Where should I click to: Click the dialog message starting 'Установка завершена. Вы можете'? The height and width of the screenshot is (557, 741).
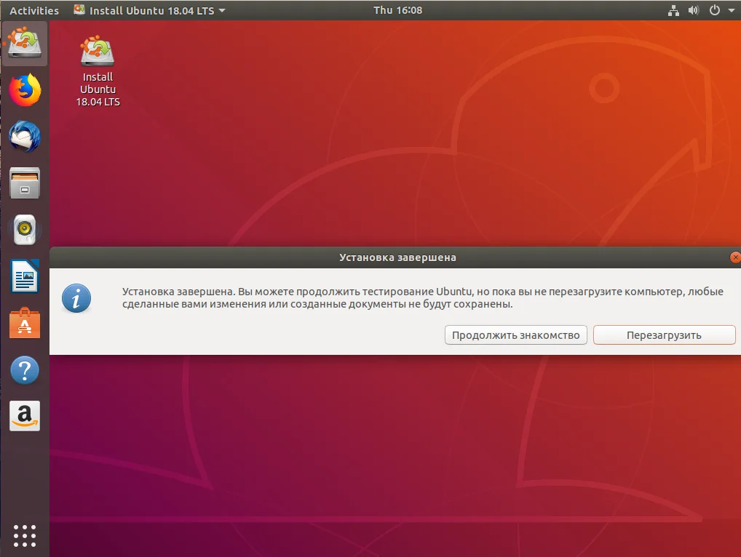click(422, 298)
